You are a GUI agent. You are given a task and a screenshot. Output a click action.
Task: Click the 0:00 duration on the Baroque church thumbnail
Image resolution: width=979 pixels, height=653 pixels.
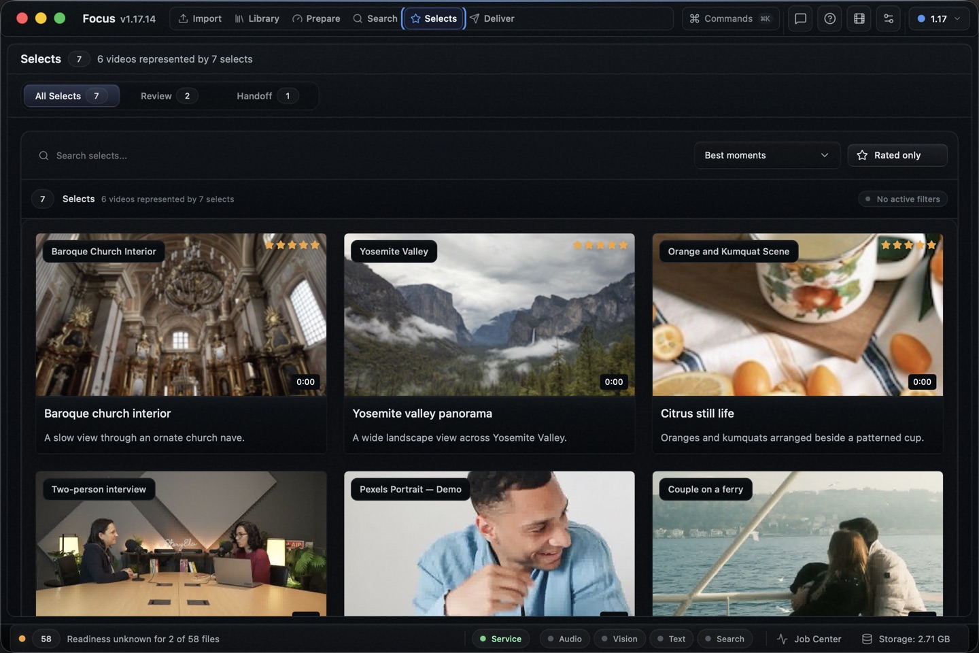coord(306,382)
